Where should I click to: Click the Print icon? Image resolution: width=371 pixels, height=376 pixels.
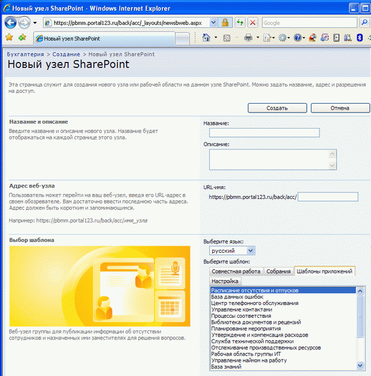249,38
